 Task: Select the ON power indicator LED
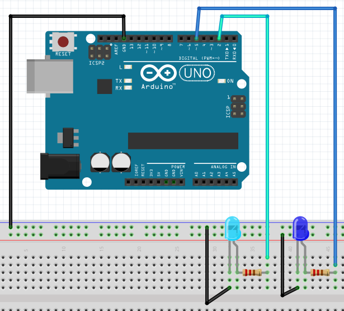pyautogui.click(x=222, y=81)
